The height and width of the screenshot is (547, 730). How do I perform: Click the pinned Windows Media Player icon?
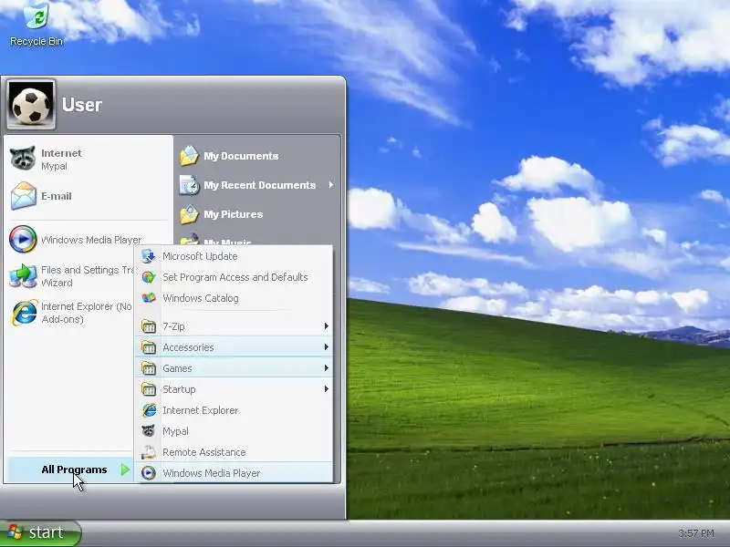click(23, 239)
